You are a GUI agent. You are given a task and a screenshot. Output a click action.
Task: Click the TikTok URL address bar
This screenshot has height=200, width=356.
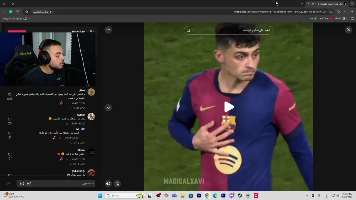click(280, 12)
